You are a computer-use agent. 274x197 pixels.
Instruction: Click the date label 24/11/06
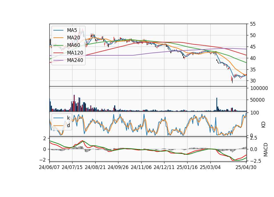coord(141,167)
